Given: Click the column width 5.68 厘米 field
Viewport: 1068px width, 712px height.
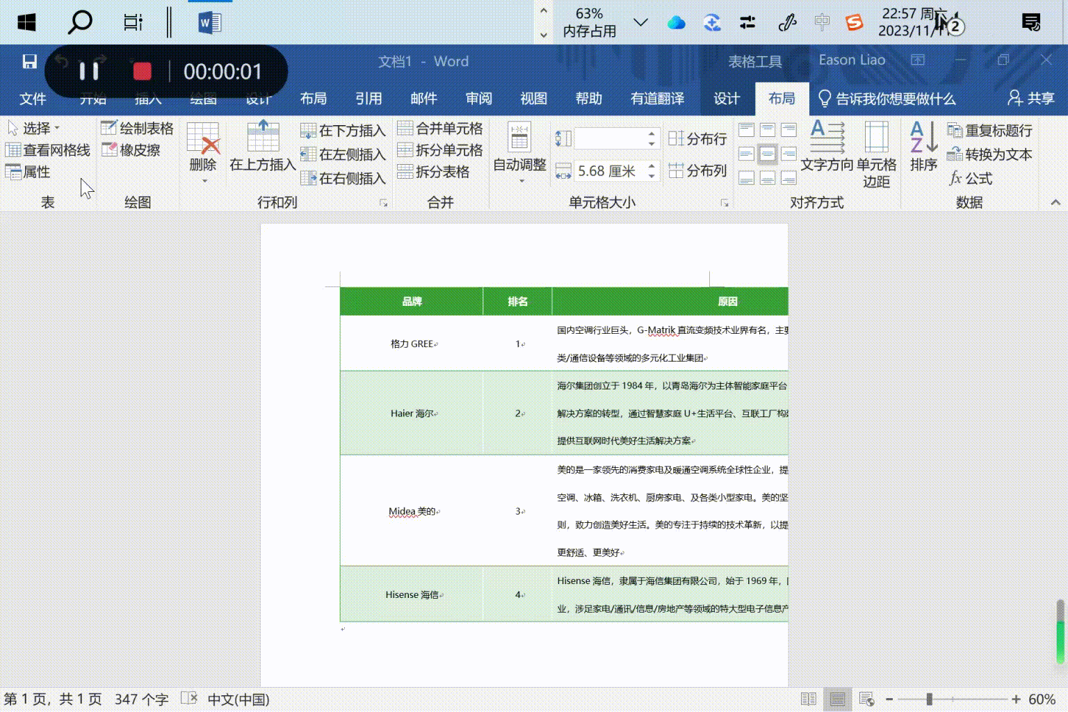Looking at the screenshot, I should (610, 171).
